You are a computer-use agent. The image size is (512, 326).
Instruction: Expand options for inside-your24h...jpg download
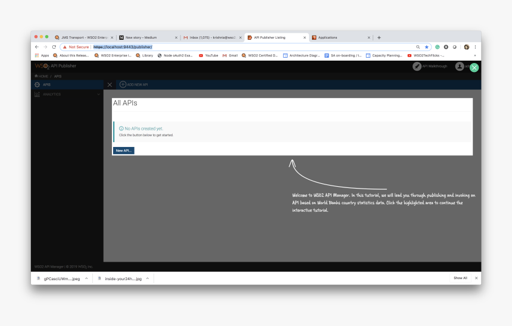(148, 278)
